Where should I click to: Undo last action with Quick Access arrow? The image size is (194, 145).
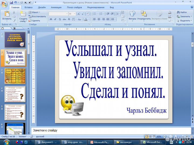[x=15, y=2]
